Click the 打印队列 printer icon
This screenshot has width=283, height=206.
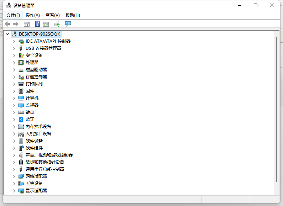click(x=21, y=84)
